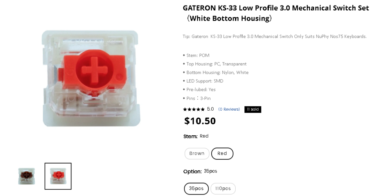Choose the 35pcs quantity option
Viewport: 377px width, 196px height.
point(196,189)
